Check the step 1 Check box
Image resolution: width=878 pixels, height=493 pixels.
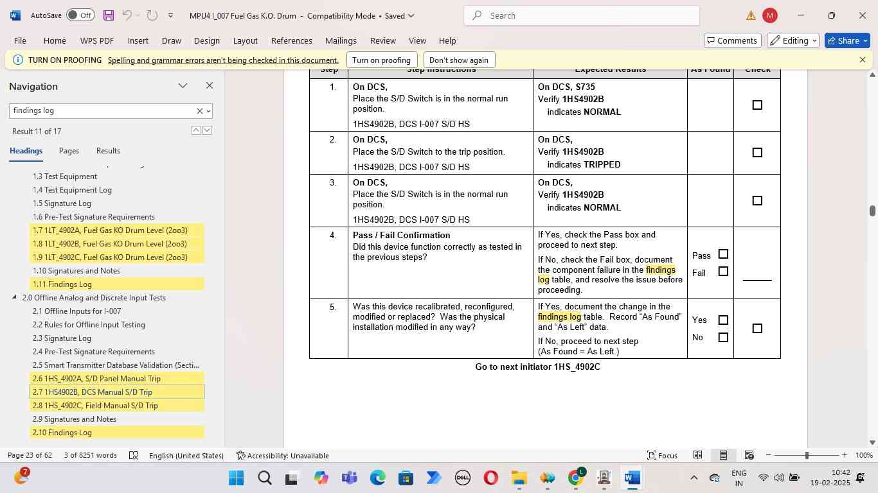(757, 105)
